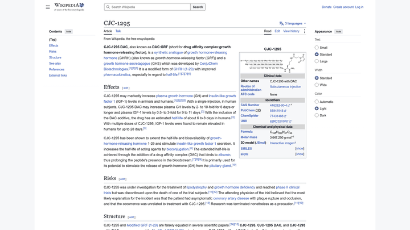Open the albumin link

click(x=224, y=154)
